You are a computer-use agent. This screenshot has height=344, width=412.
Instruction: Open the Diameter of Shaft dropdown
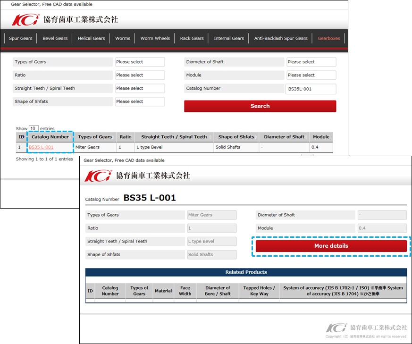tap(311, 62)
